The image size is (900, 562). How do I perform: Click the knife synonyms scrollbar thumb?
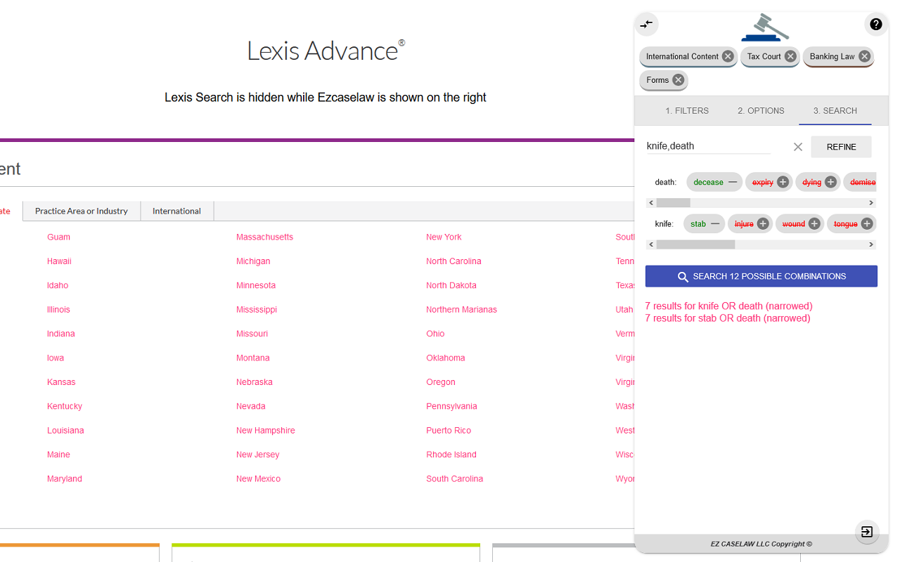click(x=695, y=244)
